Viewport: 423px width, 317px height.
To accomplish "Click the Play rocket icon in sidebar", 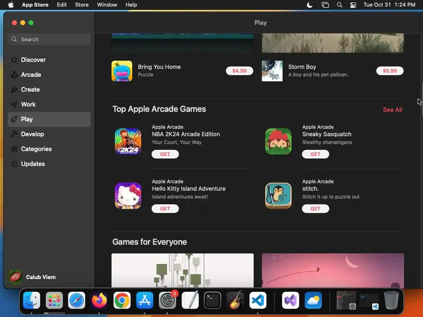I will 14,119.
